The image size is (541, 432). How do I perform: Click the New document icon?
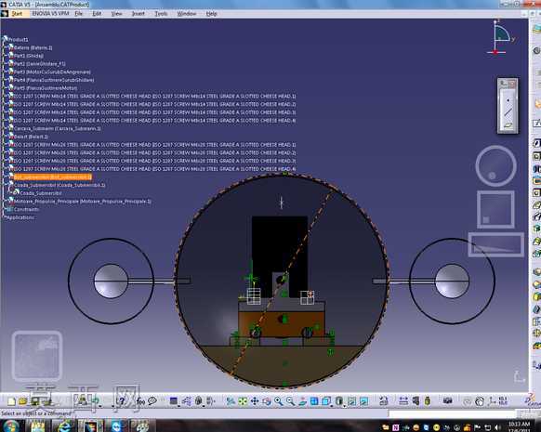[11, 401]
